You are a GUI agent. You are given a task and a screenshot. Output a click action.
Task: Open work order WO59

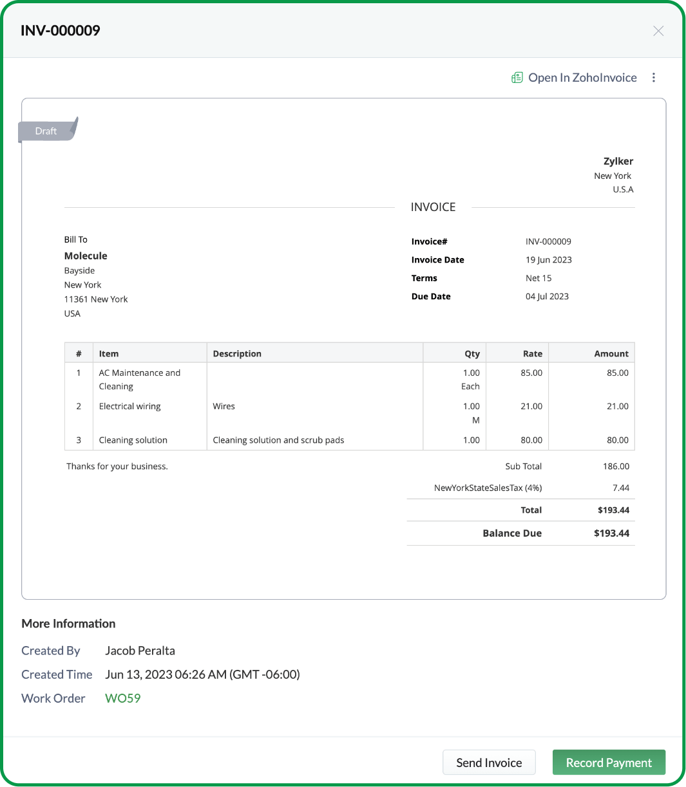point(122,698)
